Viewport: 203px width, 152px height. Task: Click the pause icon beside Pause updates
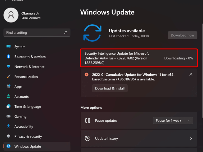coord(88,120)
